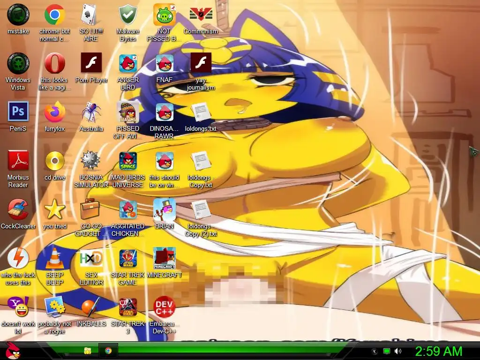The height and width of the screenshot is (360, 480).
Task: Select the 'FNAF' desktop icon
Action: [165, 63]
